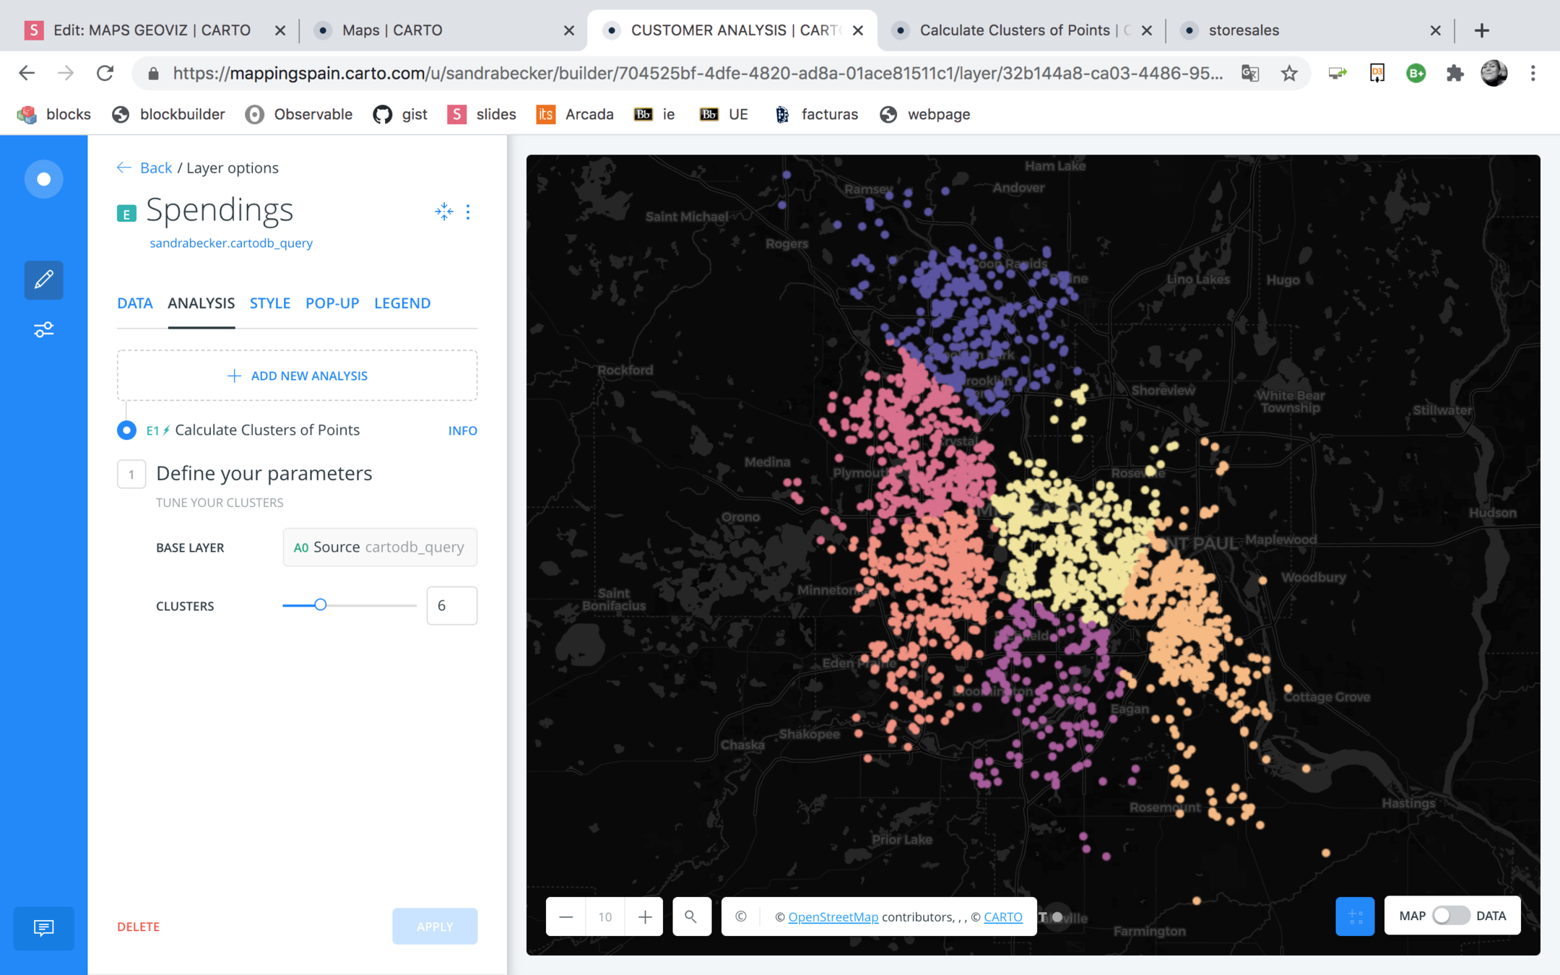This screenshot has height=975, width=1560.
Task: Bookmark page with the star icon
Action: click(x=1289, y=73)
